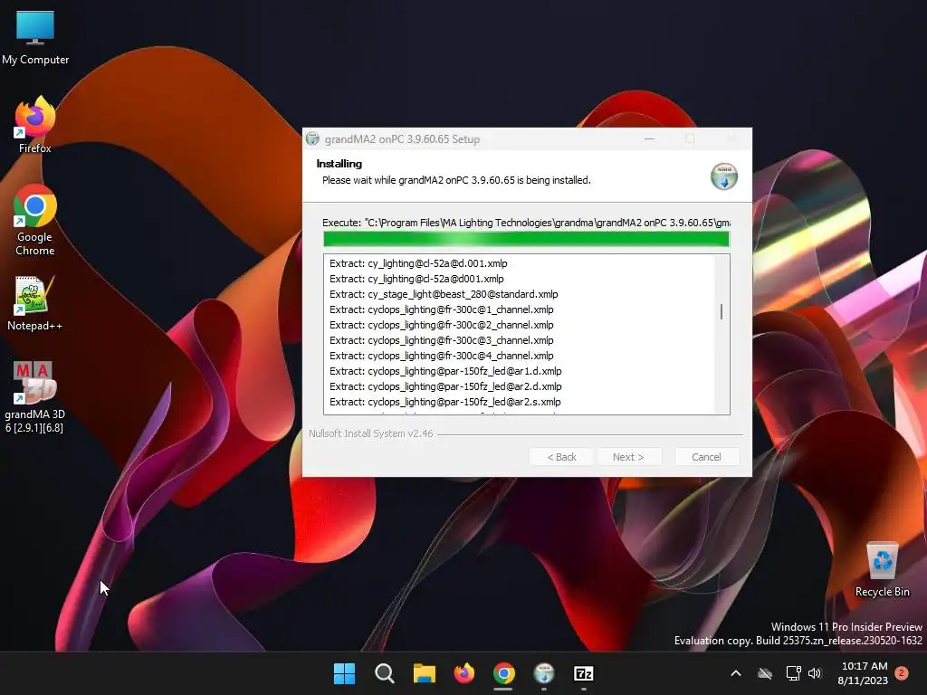Image resolution: width=927 pixels, height=695 pixels.
Task: Open My Computer desktop icon
Action: (35, 38)
